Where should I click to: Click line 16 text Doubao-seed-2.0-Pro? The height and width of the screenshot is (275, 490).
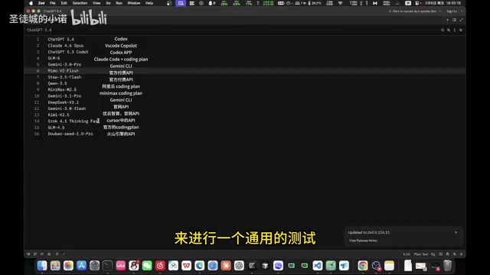click(70, 134)
